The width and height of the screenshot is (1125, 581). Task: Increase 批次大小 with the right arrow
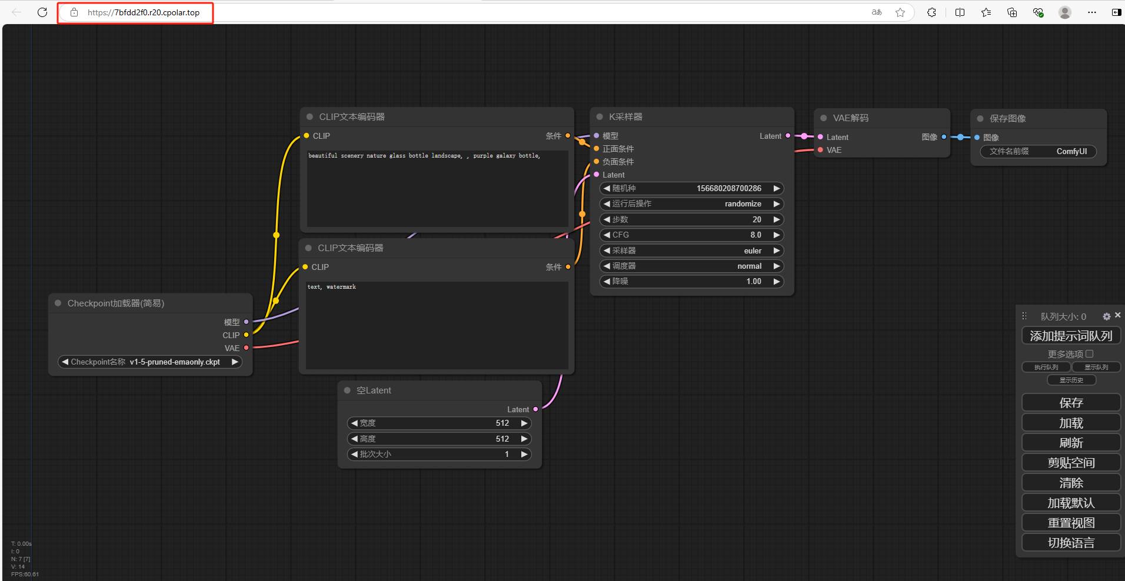point(524,455)
